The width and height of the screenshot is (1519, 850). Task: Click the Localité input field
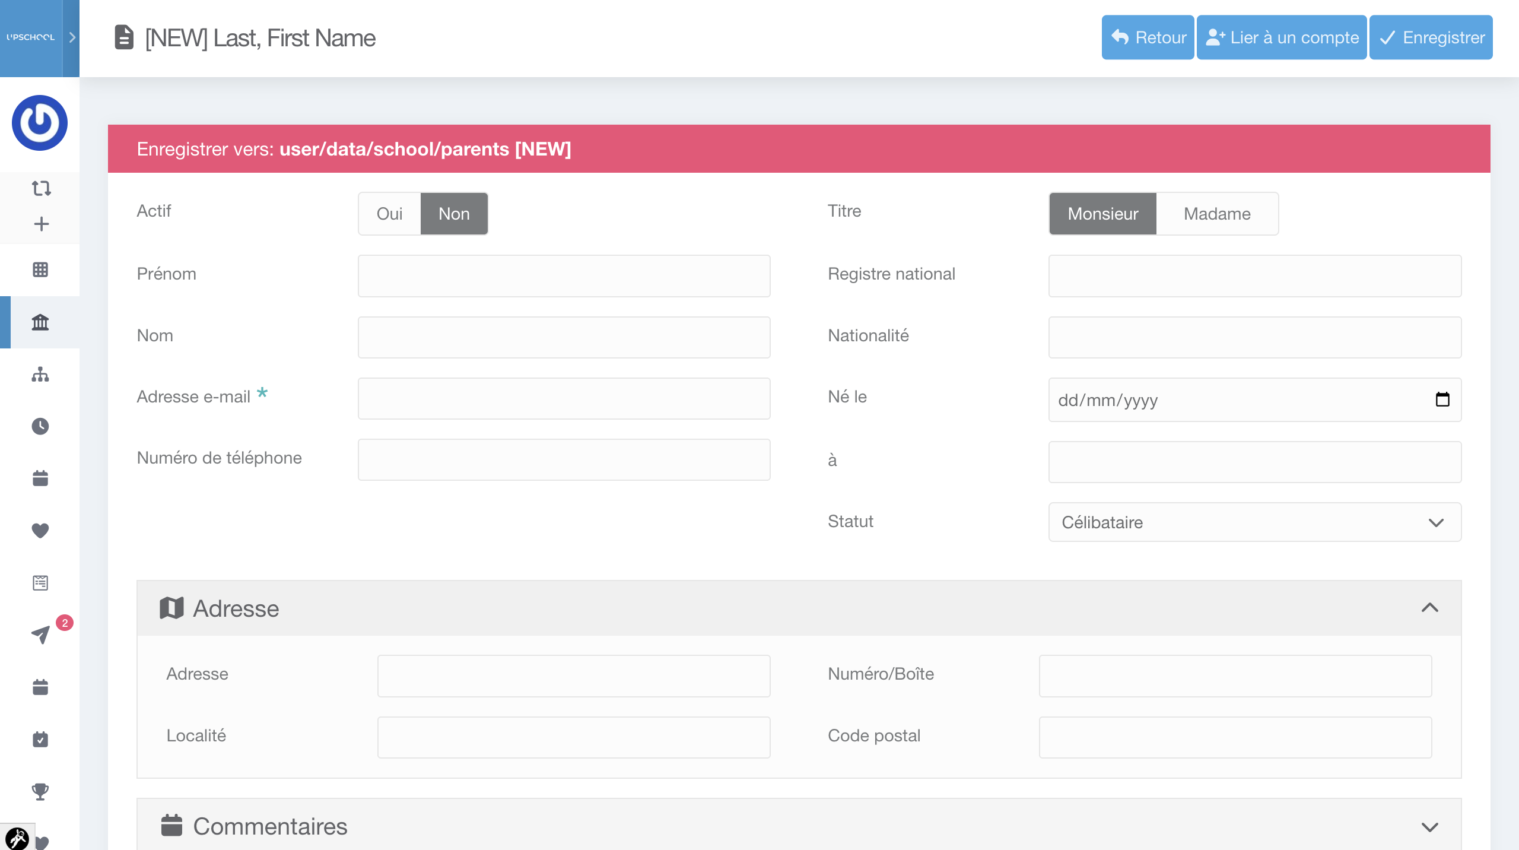574,737
